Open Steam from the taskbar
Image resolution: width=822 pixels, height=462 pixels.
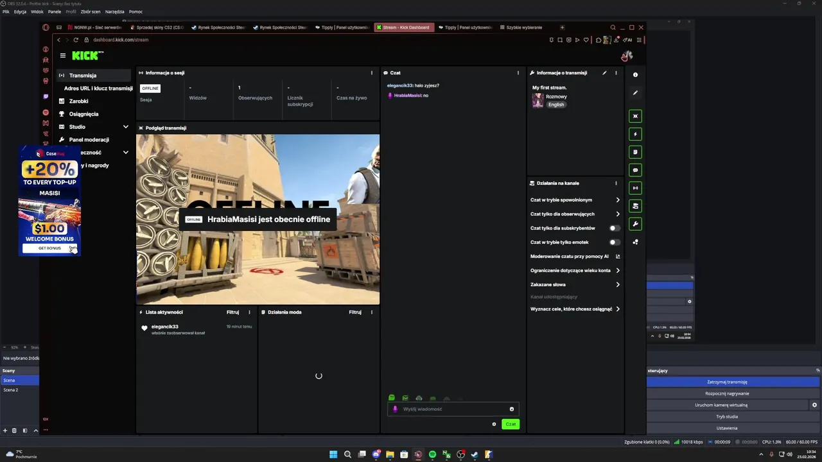(x=475, y=454)
